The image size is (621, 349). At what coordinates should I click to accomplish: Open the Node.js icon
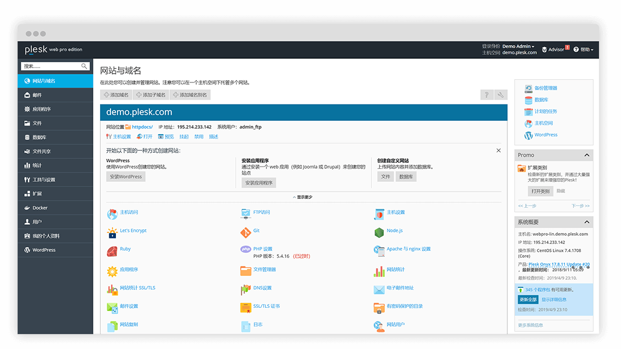pyautogui.click(x=379, y=232)
